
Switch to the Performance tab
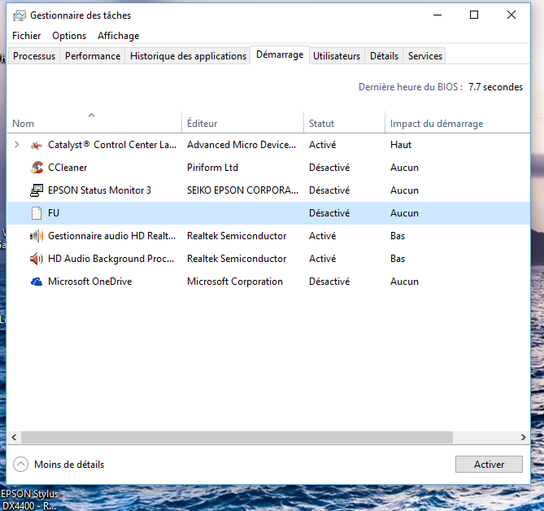click(x=93, y=56)
